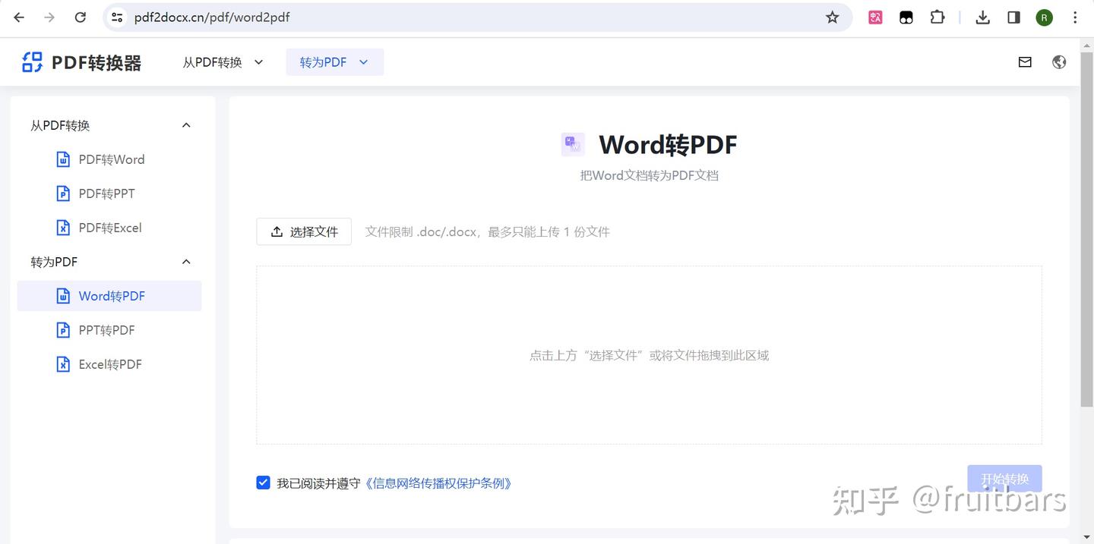1094x544 pixels.
Task: Open the pink translate extension icon
Action: [875, 17]
